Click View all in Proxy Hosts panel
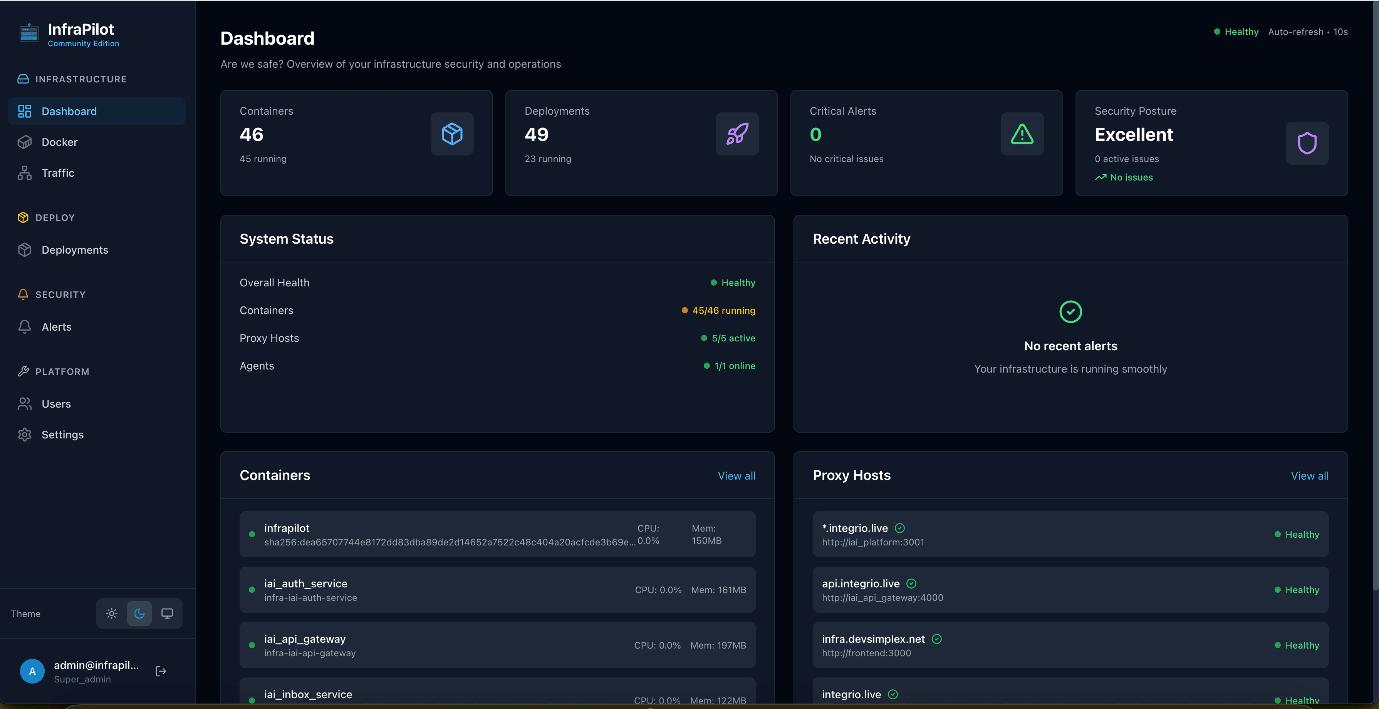The image size is (1379, 709). 1309,476
